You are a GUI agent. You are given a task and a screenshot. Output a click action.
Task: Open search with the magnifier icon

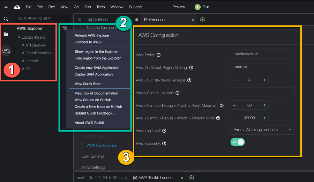pos(6,19)
